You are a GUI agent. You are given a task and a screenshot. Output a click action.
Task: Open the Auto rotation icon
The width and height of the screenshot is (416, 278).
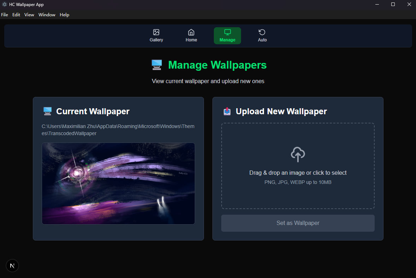(x=262, y=32)
